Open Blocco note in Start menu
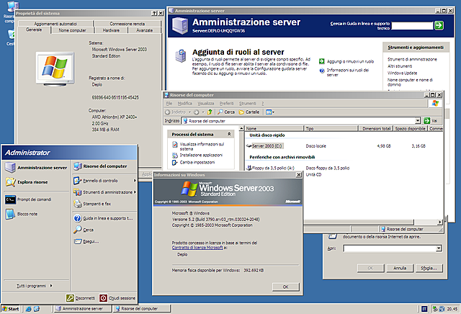The width and height of the screenshot is (461, 314). click(x=21, y=214)
